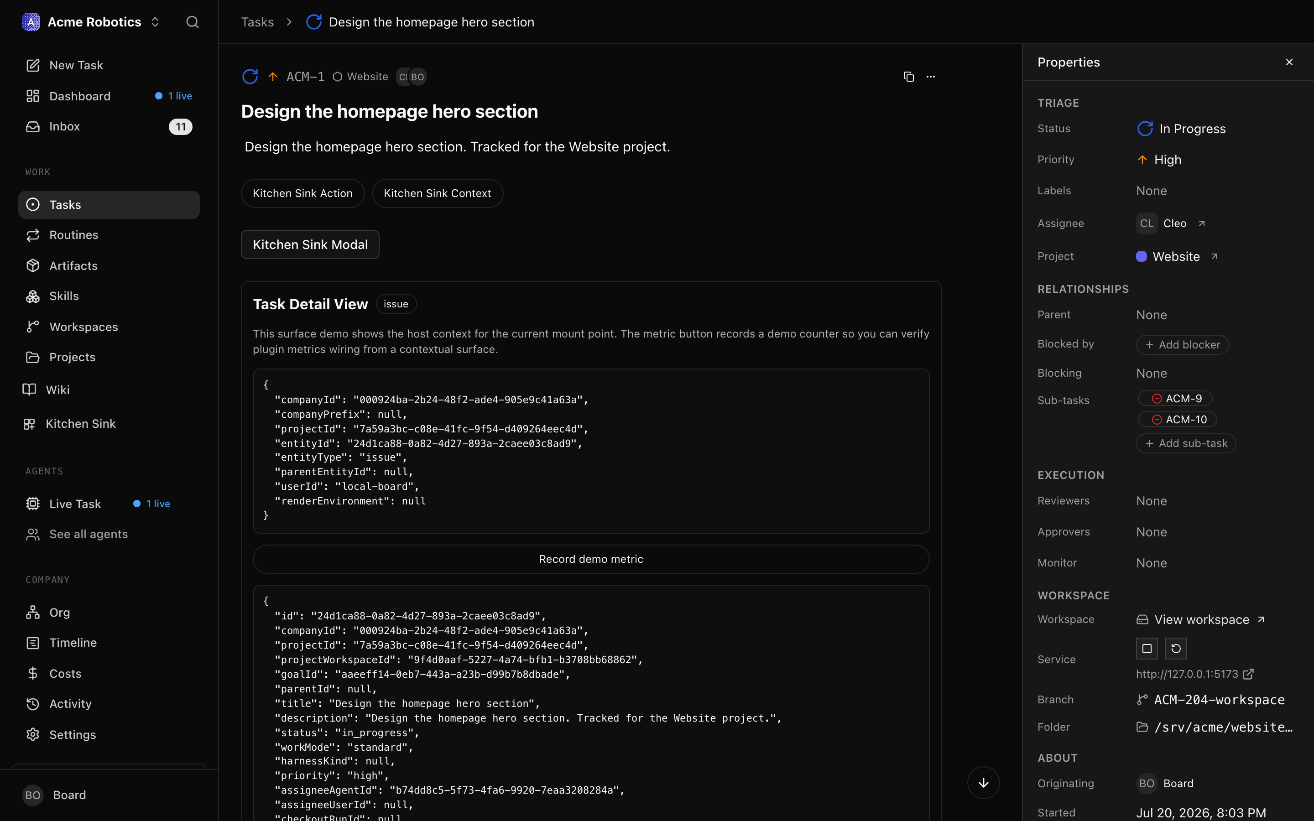
Task: Click the Costs dollar icon
Action: [x=33, y=673]
